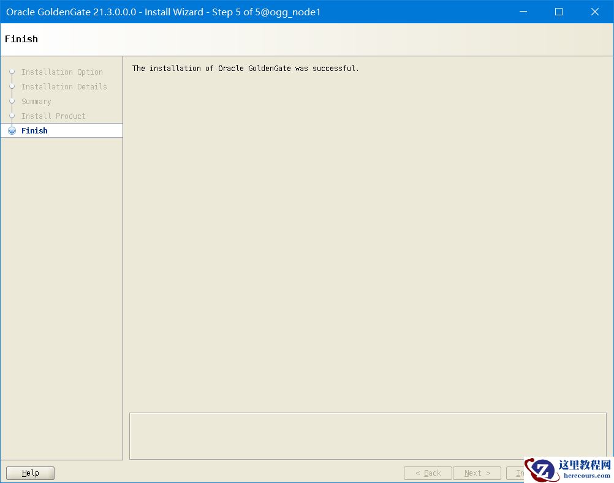This screenshot has width=614, height=483.
Task: Minimize the Install Wizard window
Action: pos(523,12)
